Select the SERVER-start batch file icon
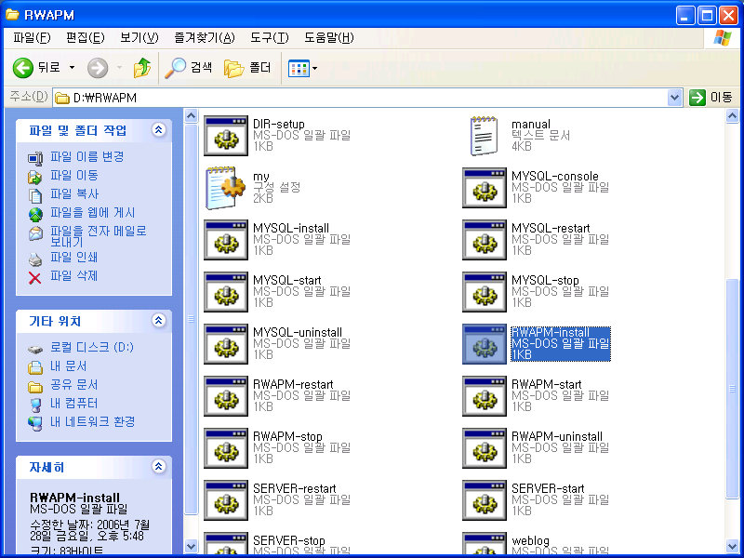Viewport: 744px width, 558px height. click(484, 500)
